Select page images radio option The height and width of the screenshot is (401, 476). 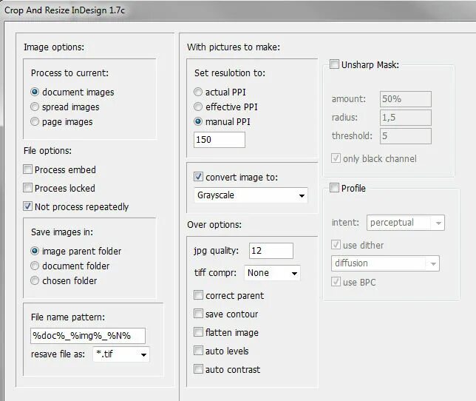point(35,122)
